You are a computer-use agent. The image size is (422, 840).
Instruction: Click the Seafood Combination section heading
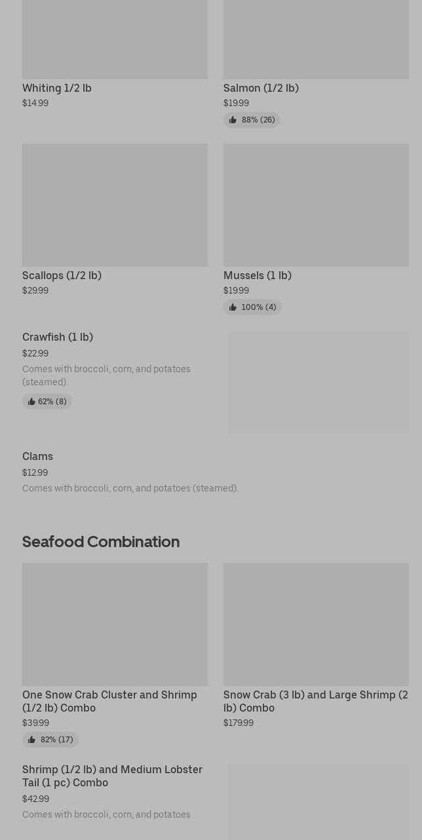[x=101, y=541]
